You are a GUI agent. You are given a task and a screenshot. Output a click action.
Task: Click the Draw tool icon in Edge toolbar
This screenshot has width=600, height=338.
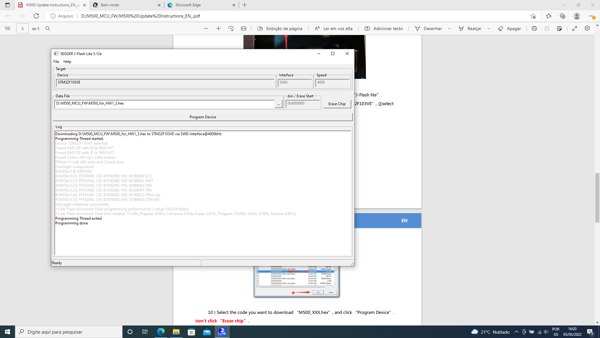click(x=417, y=28)
